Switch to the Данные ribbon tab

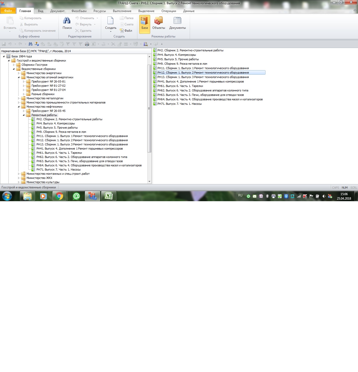click(x=189, y=11)
